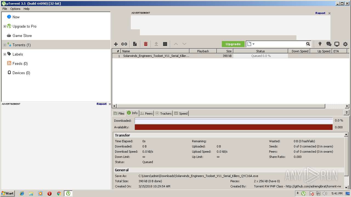Sort by the Status column header

261,51
